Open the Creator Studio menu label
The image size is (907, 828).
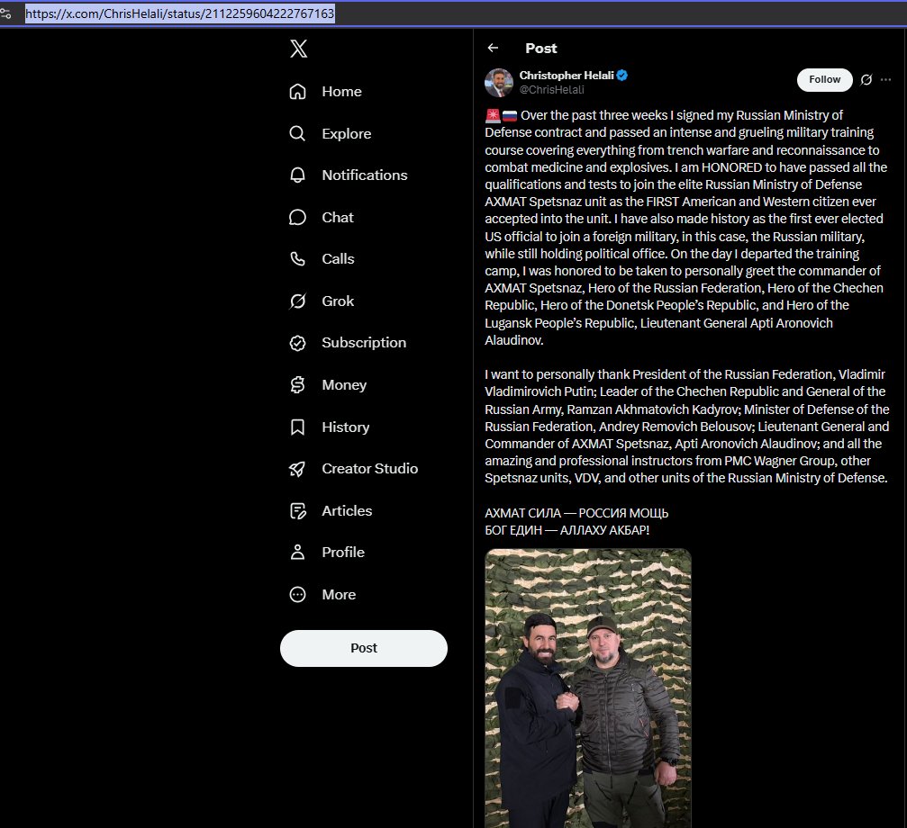click(369, 469)
